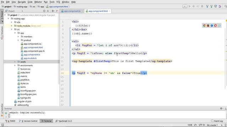
Task: Click the Revert undo arrow icon
Action: coord(220,6)
